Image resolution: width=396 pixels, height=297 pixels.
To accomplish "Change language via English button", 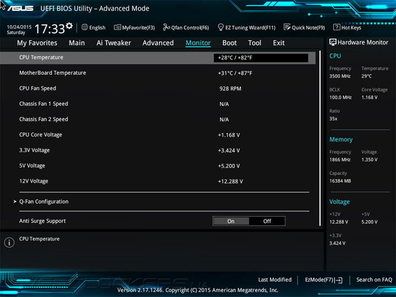I will (x=93, y=28).
